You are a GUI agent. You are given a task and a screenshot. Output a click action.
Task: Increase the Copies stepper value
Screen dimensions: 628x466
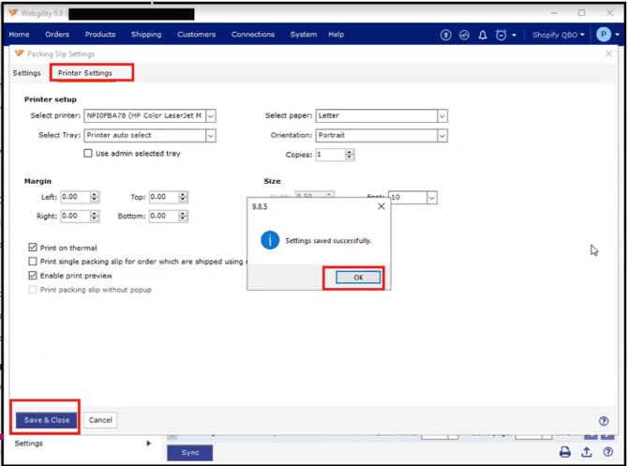(x=350, y=152)
